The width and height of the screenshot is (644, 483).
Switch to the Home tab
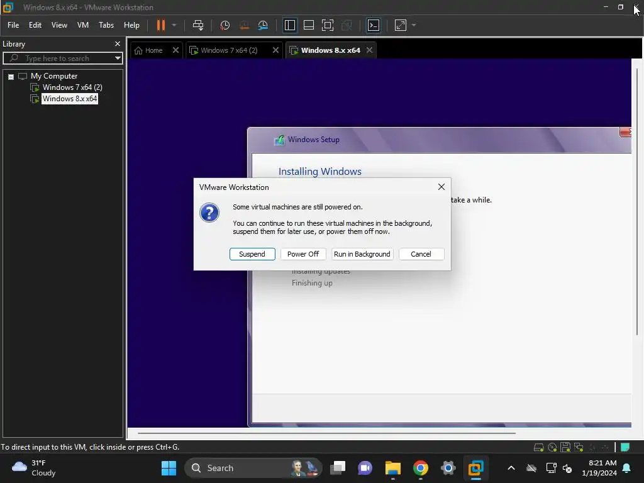click(148, 50)
